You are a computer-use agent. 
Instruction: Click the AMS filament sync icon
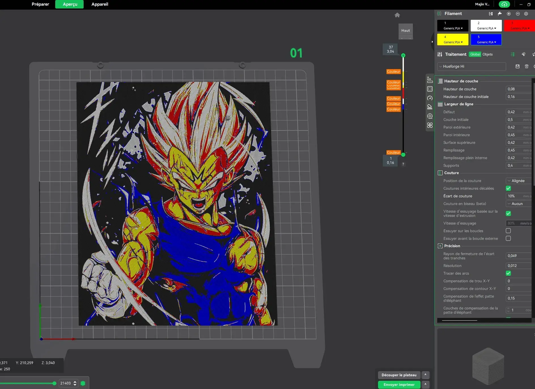(x=491, y=14)
